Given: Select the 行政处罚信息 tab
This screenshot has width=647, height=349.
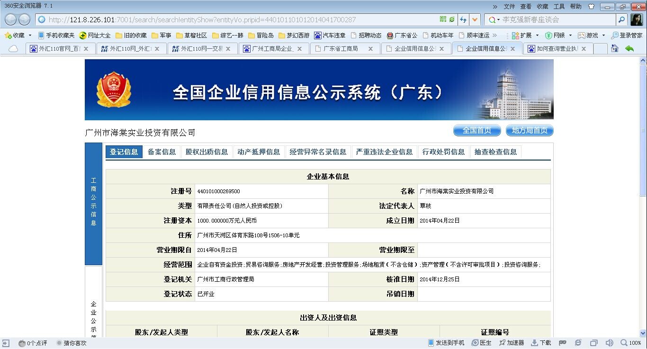Looking at the screenshot, I should [443, 152].
